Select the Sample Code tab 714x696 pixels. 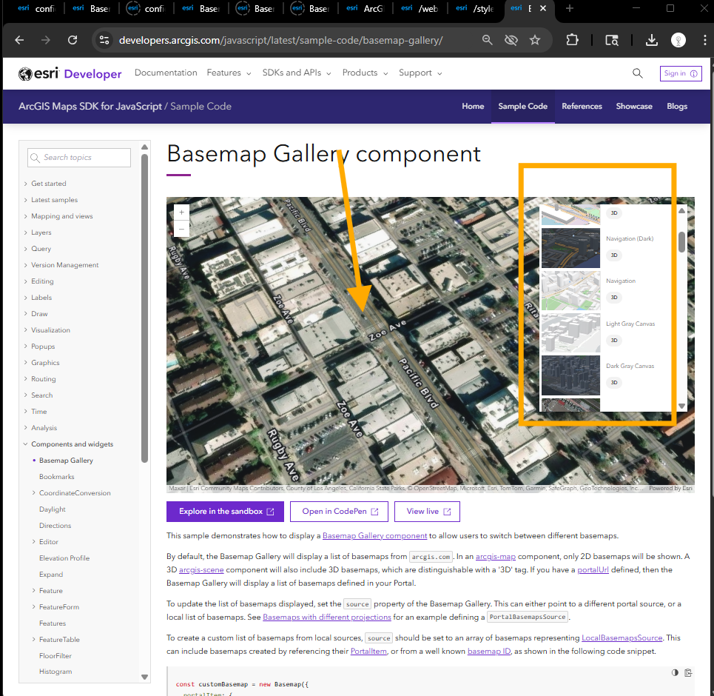523,106
